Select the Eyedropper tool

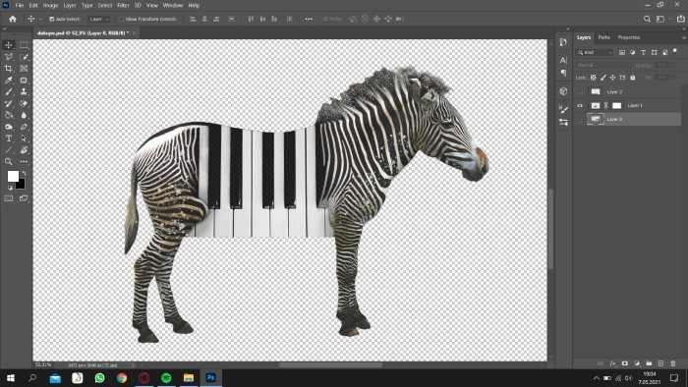(x=8, y=81)
